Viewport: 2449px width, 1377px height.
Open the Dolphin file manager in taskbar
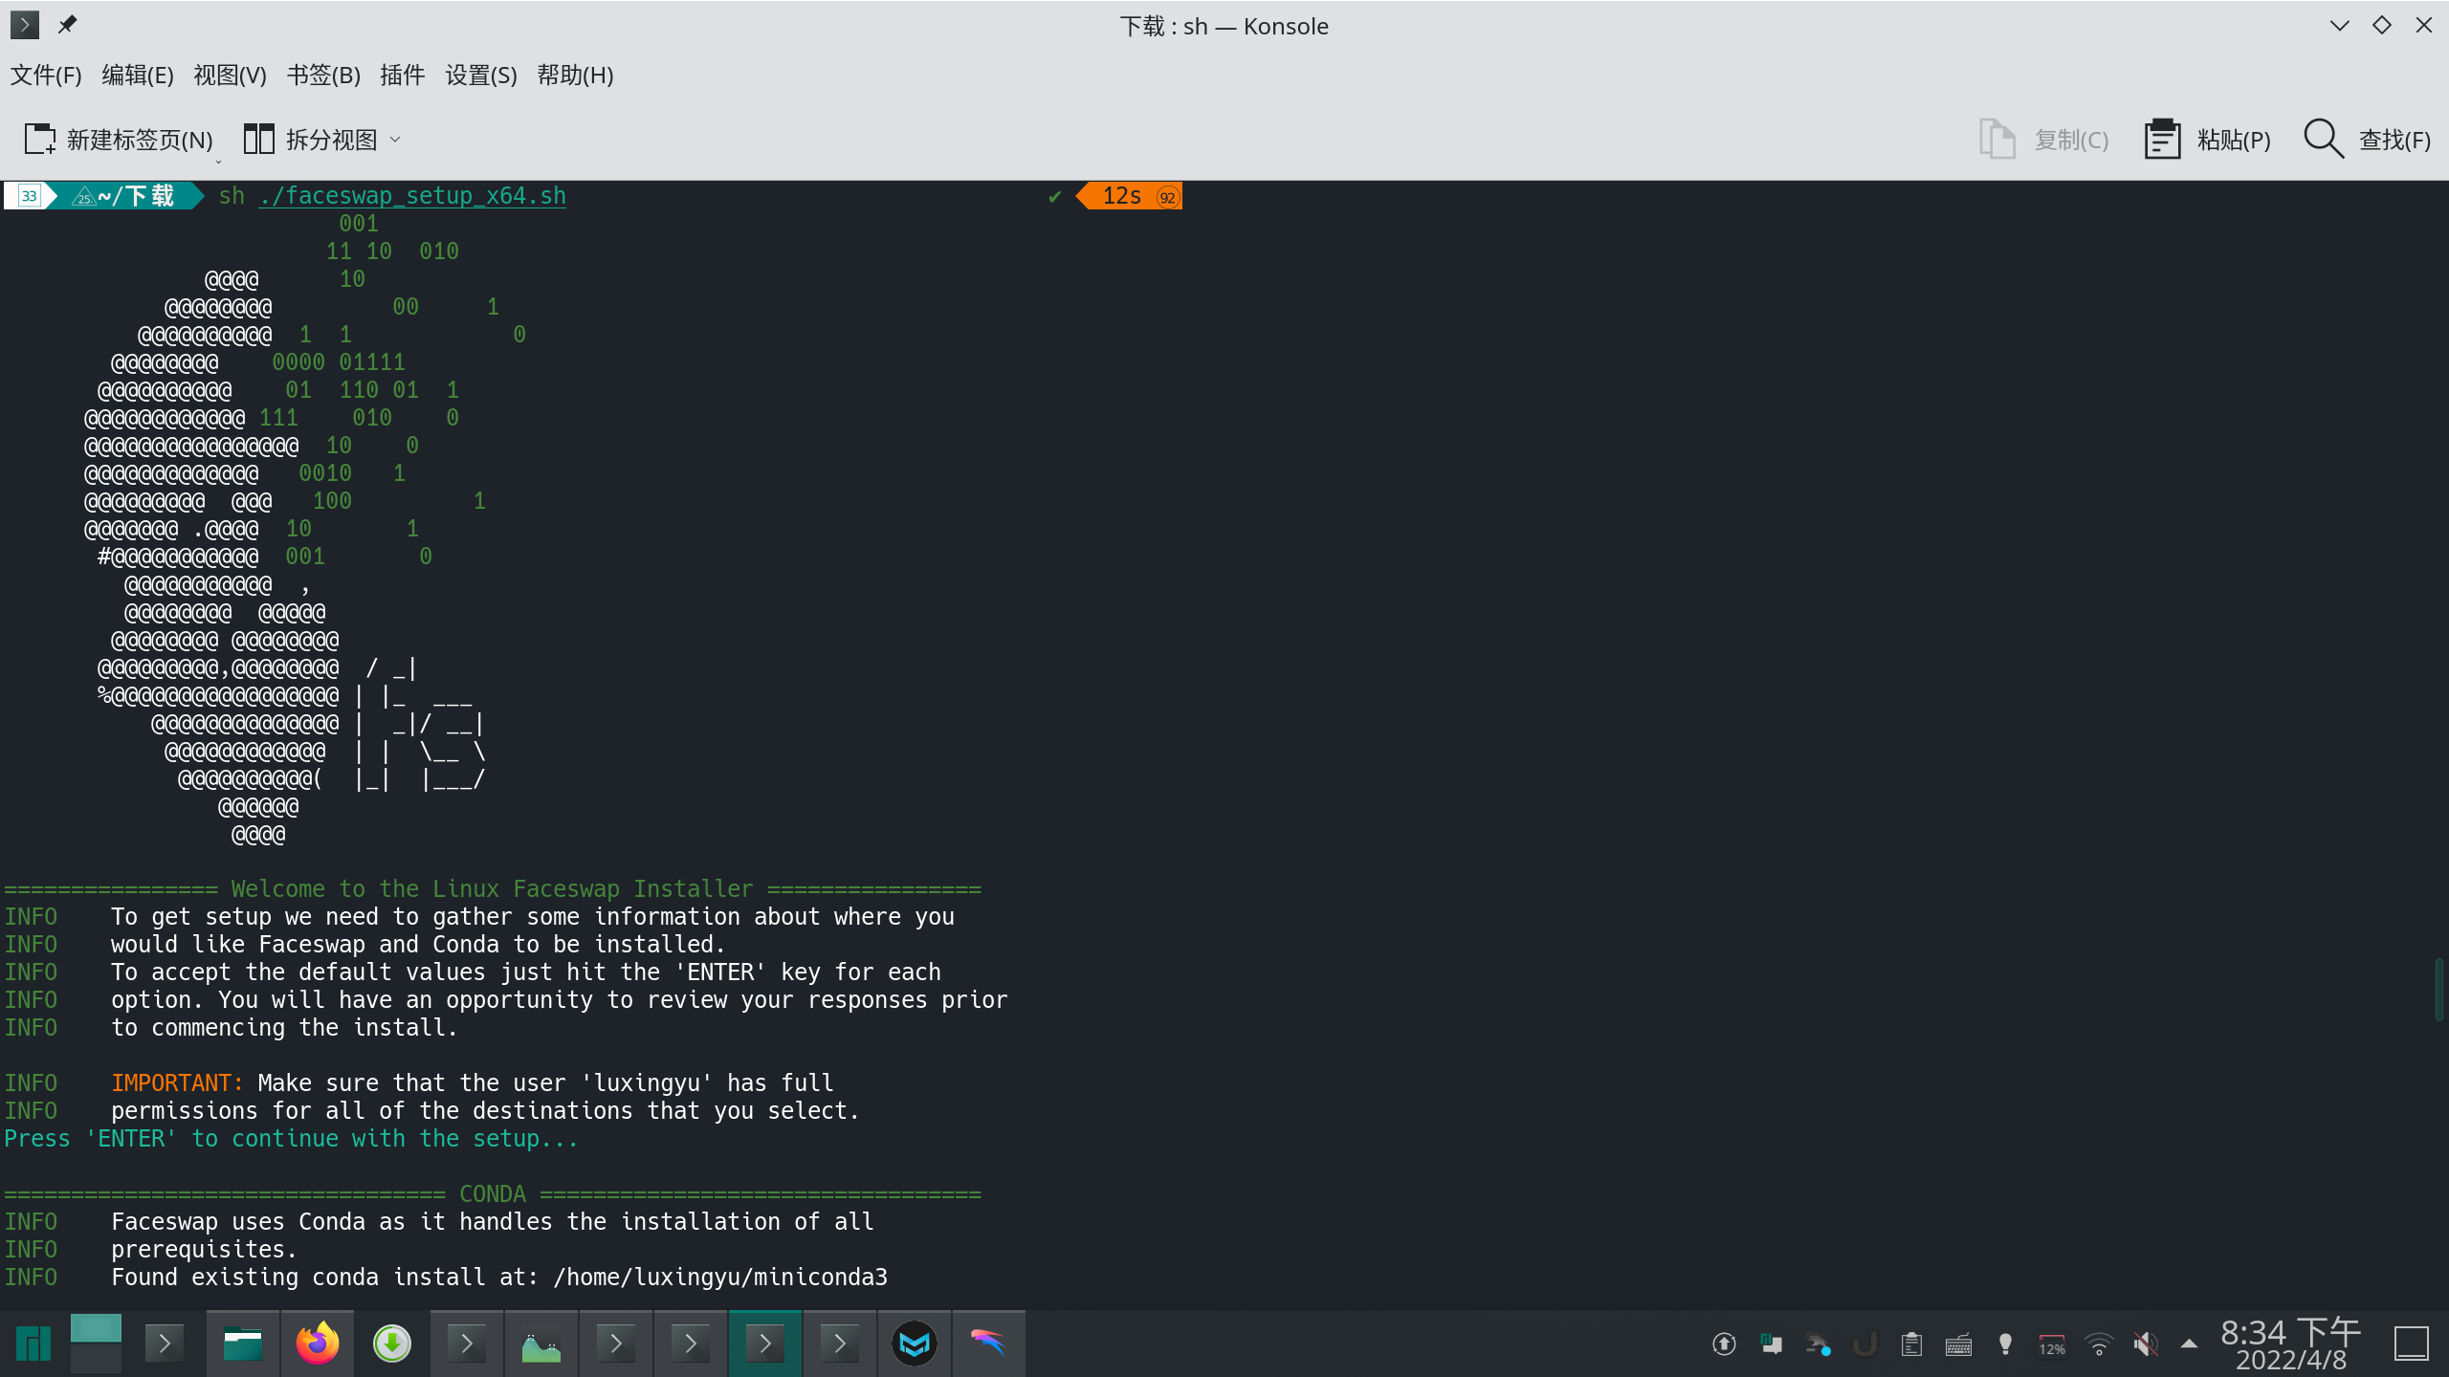pos(243,1344)
